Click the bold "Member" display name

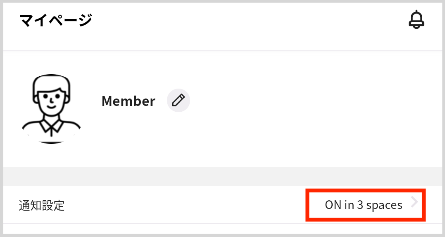129,101
